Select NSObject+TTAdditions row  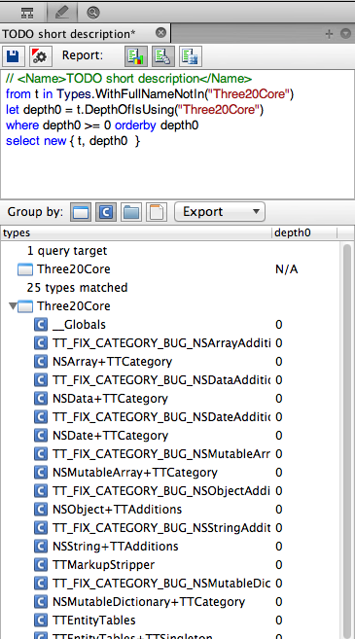[171, 510]
